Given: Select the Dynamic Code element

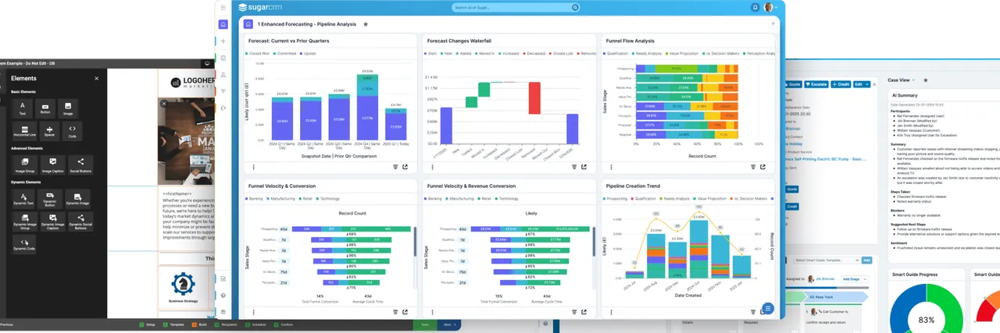Looking at the screenshot, I should pos(24,245).
